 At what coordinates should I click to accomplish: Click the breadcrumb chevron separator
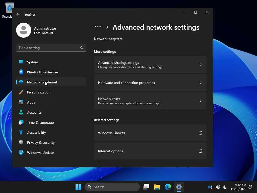tap(107, 27)
